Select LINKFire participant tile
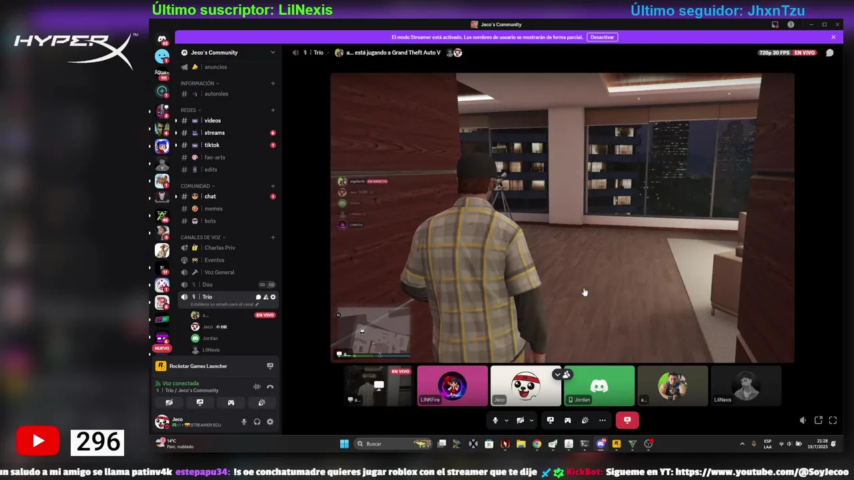Image resolution: width=854 pixels, height=480 pixels. [452, 385]
